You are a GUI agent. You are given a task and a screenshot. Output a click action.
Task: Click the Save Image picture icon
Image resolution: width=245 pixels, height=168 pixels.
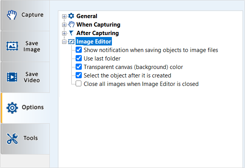(x=12, y=46)
